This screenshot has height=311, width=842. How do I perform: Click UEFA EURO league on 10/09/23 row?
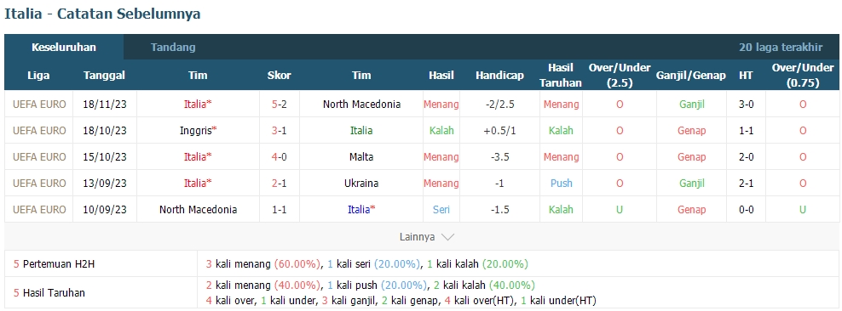click(39, 209)
